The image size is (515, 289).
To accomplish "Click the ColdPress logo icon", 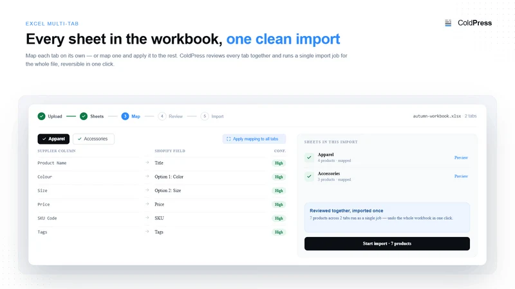I will pyautogui.click(x=448, y=23).
